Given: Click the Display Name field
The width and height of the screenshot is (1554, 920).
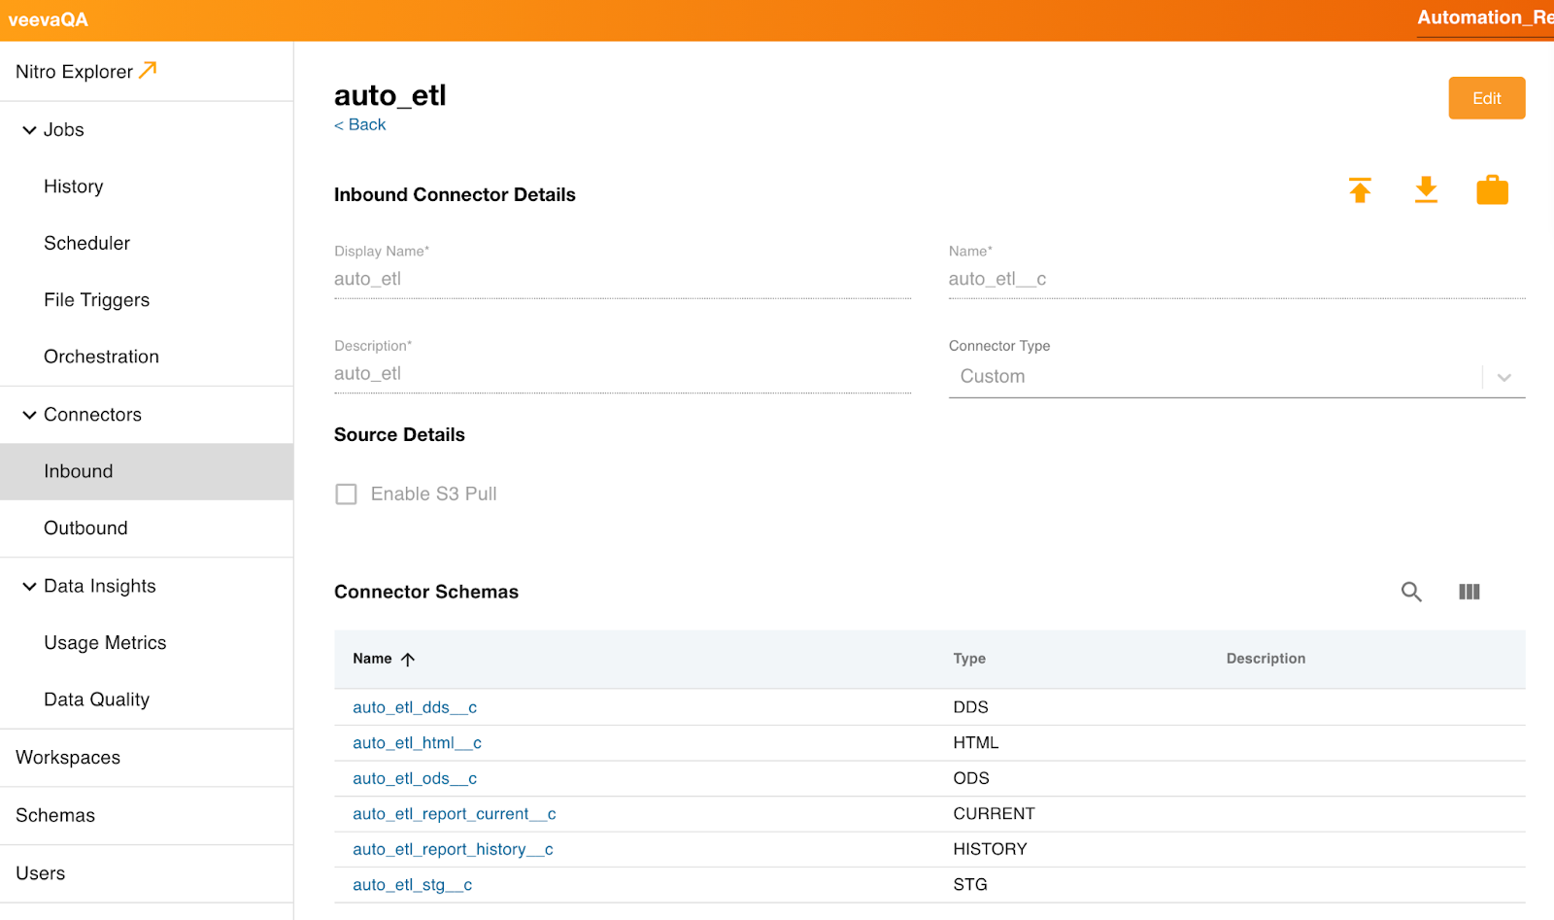Looking at the screenshot, I should (622, 280).
